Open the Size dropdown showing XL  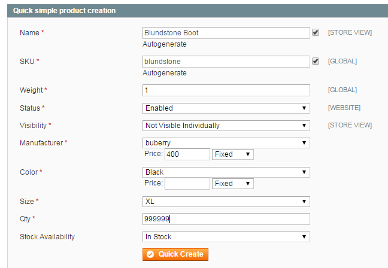tap(226, 202)
